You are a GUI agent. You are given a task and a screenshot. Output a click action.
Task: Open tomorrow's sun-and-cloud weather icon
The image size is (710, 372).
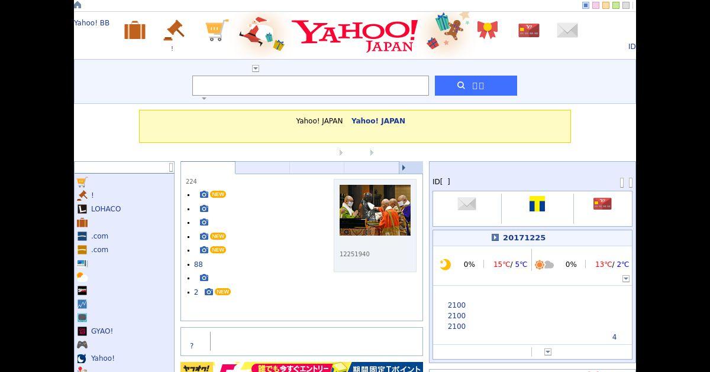[544, 265]
